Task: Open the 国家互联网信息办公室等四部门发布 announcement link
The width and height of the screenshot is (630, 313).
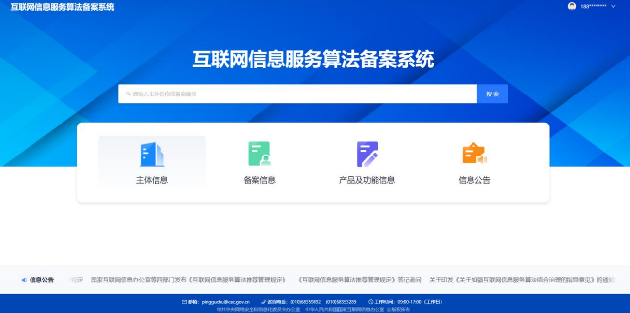Action: click(x=189, y=280)
